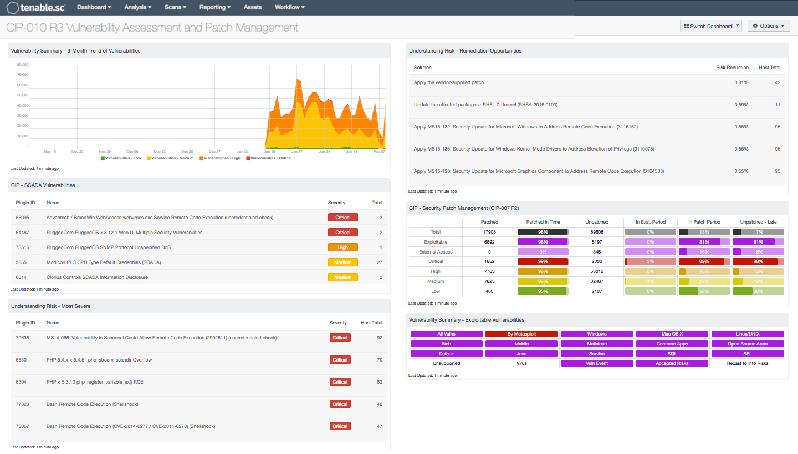
Task: Click the Switch Dashboard button
Action: (x=710, y=26)
